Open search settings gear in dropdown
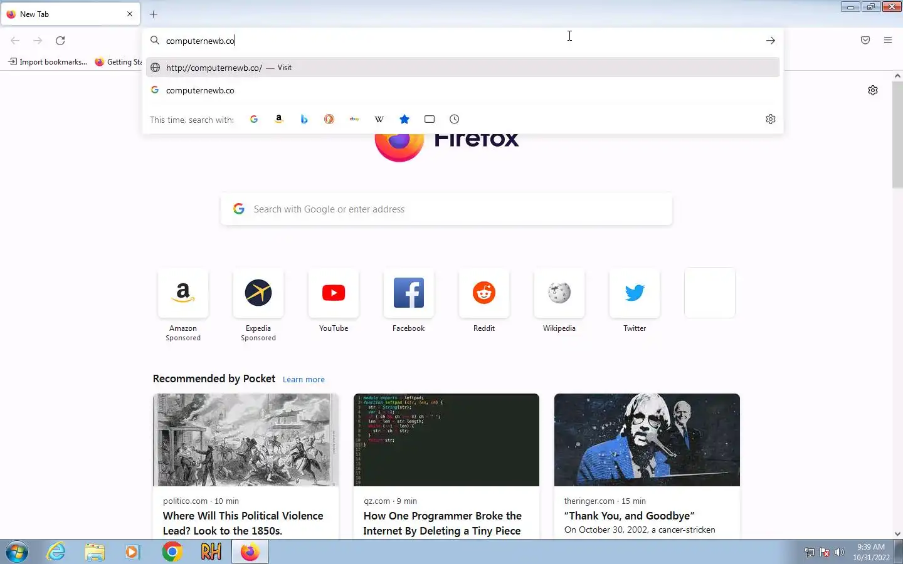 (x=771, y=119)
